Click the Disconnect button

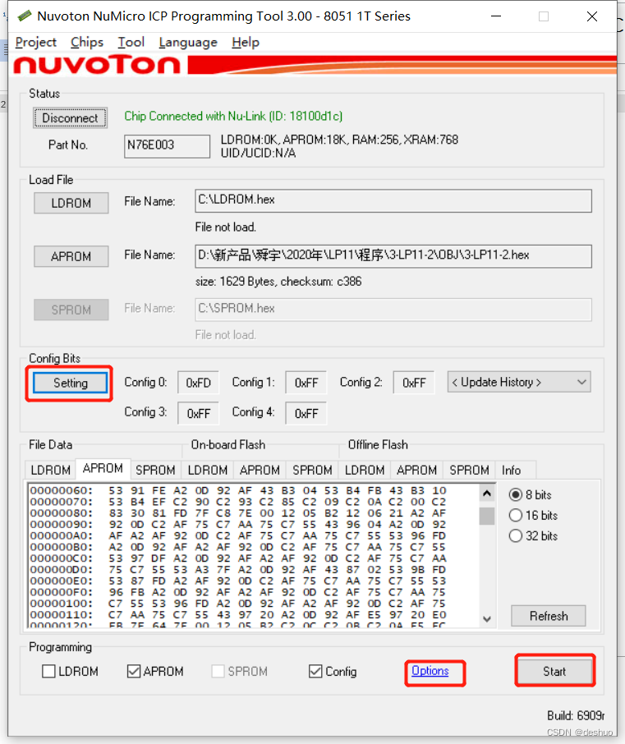pyautogui.click(x=71, y=117)
